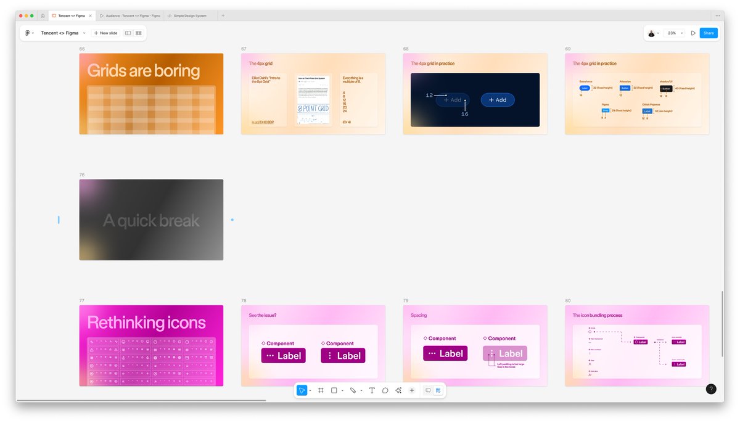Select slide 80 The icon bundling process
The width and height of the screenshot is (740, 423).
coord(637,345)
